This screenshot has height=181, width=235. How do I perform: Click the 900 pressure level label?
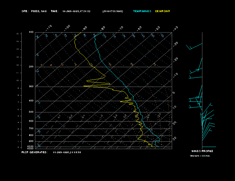tap(31, 141)
